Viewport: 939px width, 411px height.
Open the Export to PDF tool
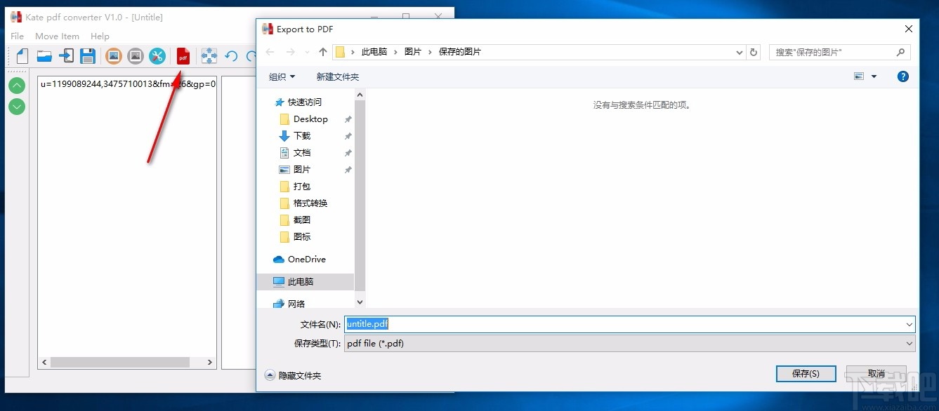click(183, 56)
